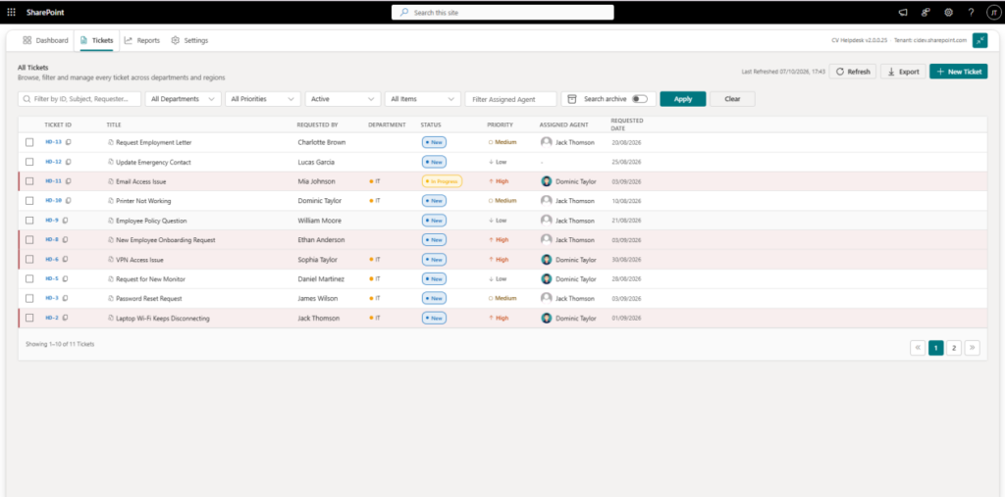Open SharePoint settings gear icon

tap(949, 12)
